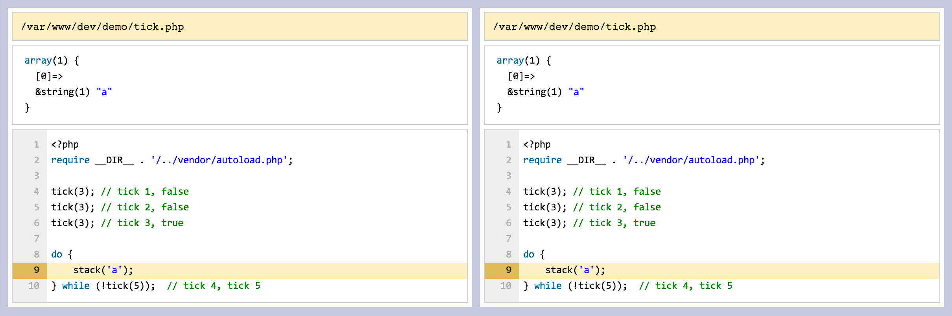Click line number 10 in the left panel gutter

coord(34,286)
